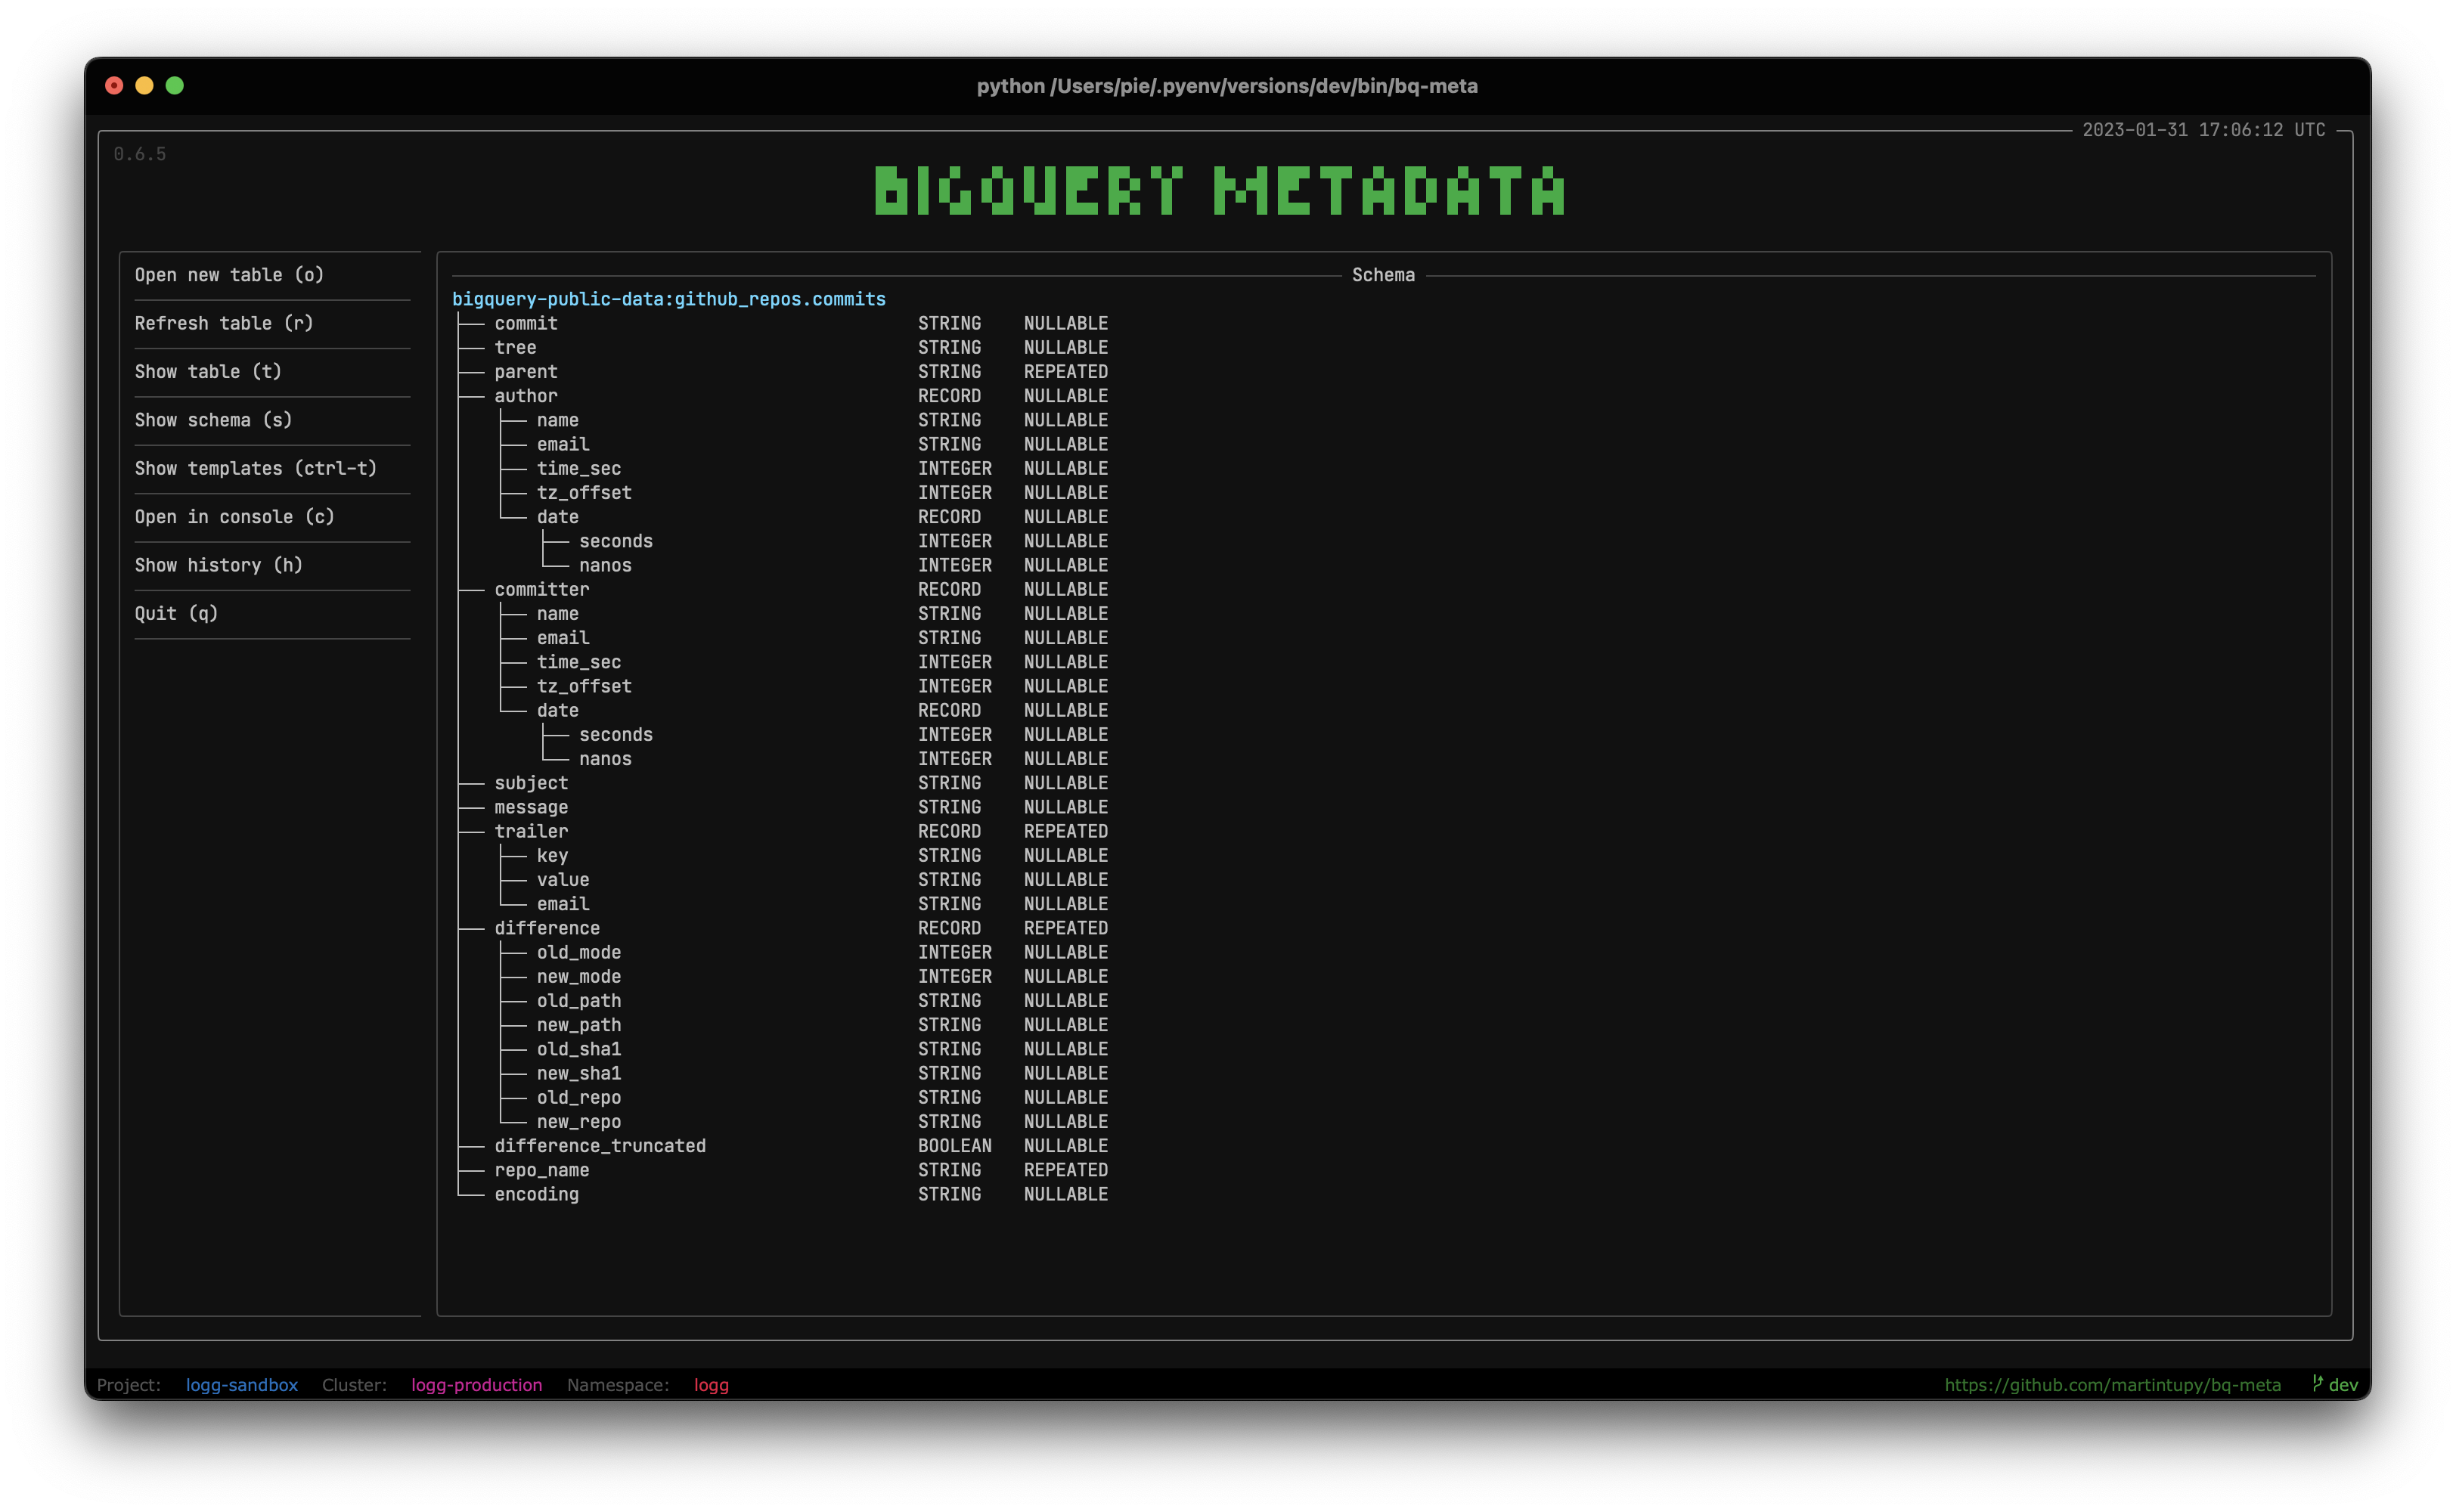This screenshot has height=1512, width=2456.
Task: Minimize the terminal window with yellow button
Action: (144, 86)
